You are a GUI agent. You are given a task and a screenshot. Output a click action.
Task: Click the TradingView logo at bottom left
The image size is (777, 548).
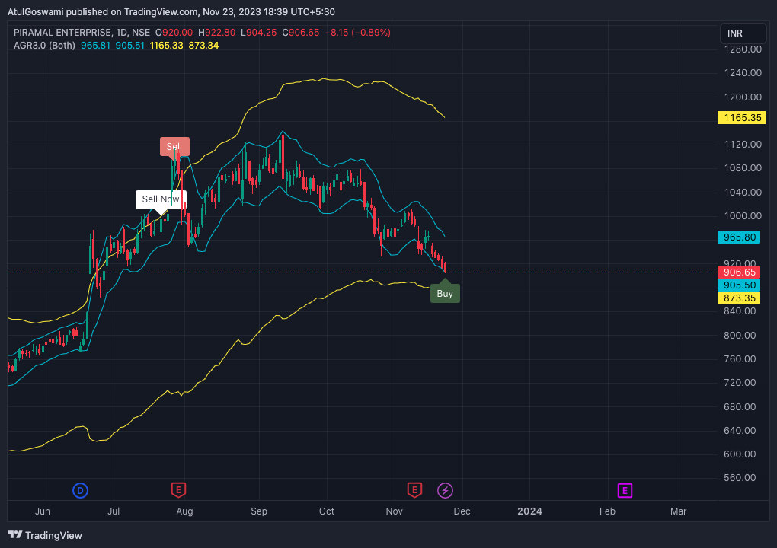click(45, 535)
